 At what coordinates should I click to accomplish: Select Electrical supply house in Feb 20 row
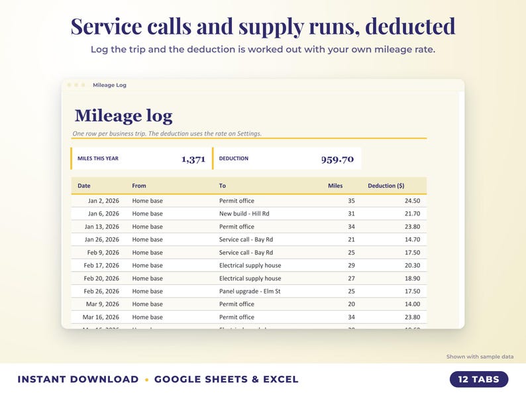click(x=250, y=278)
